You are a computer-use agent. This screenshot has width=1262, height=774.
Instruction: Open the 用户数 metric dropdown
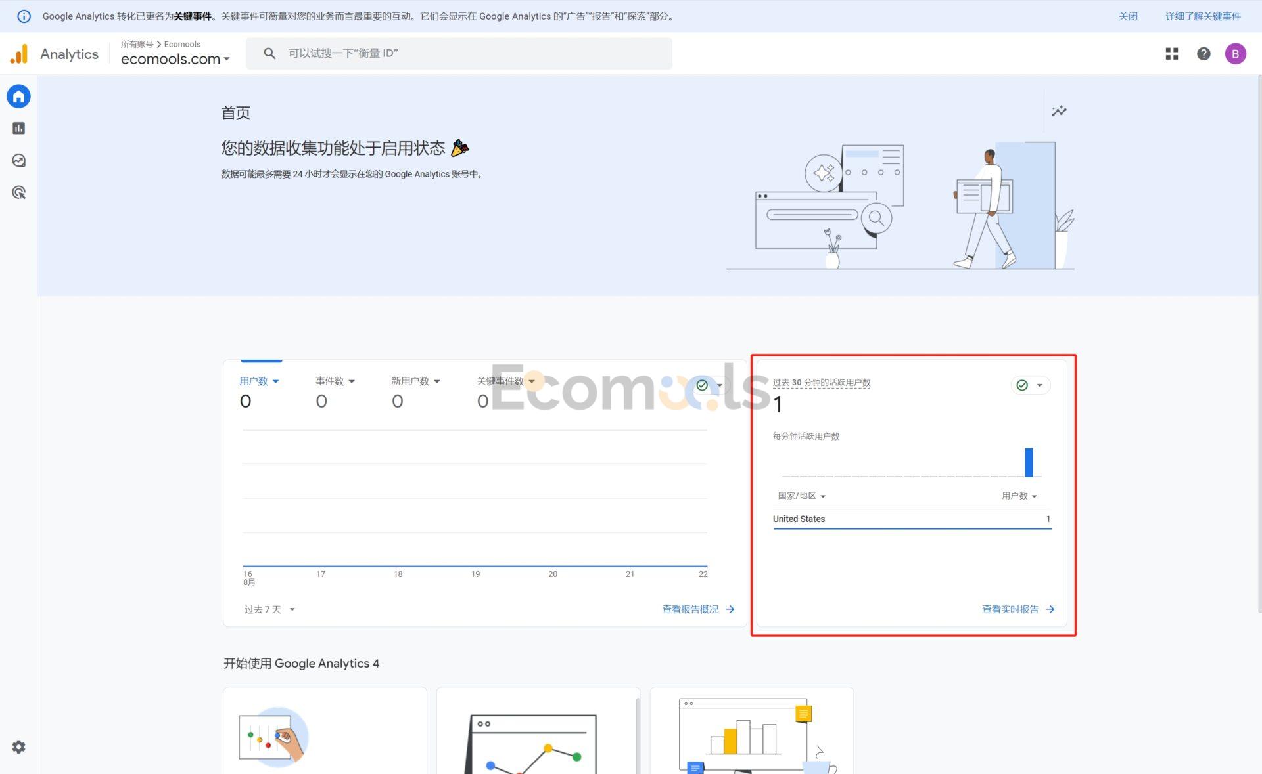259,381
